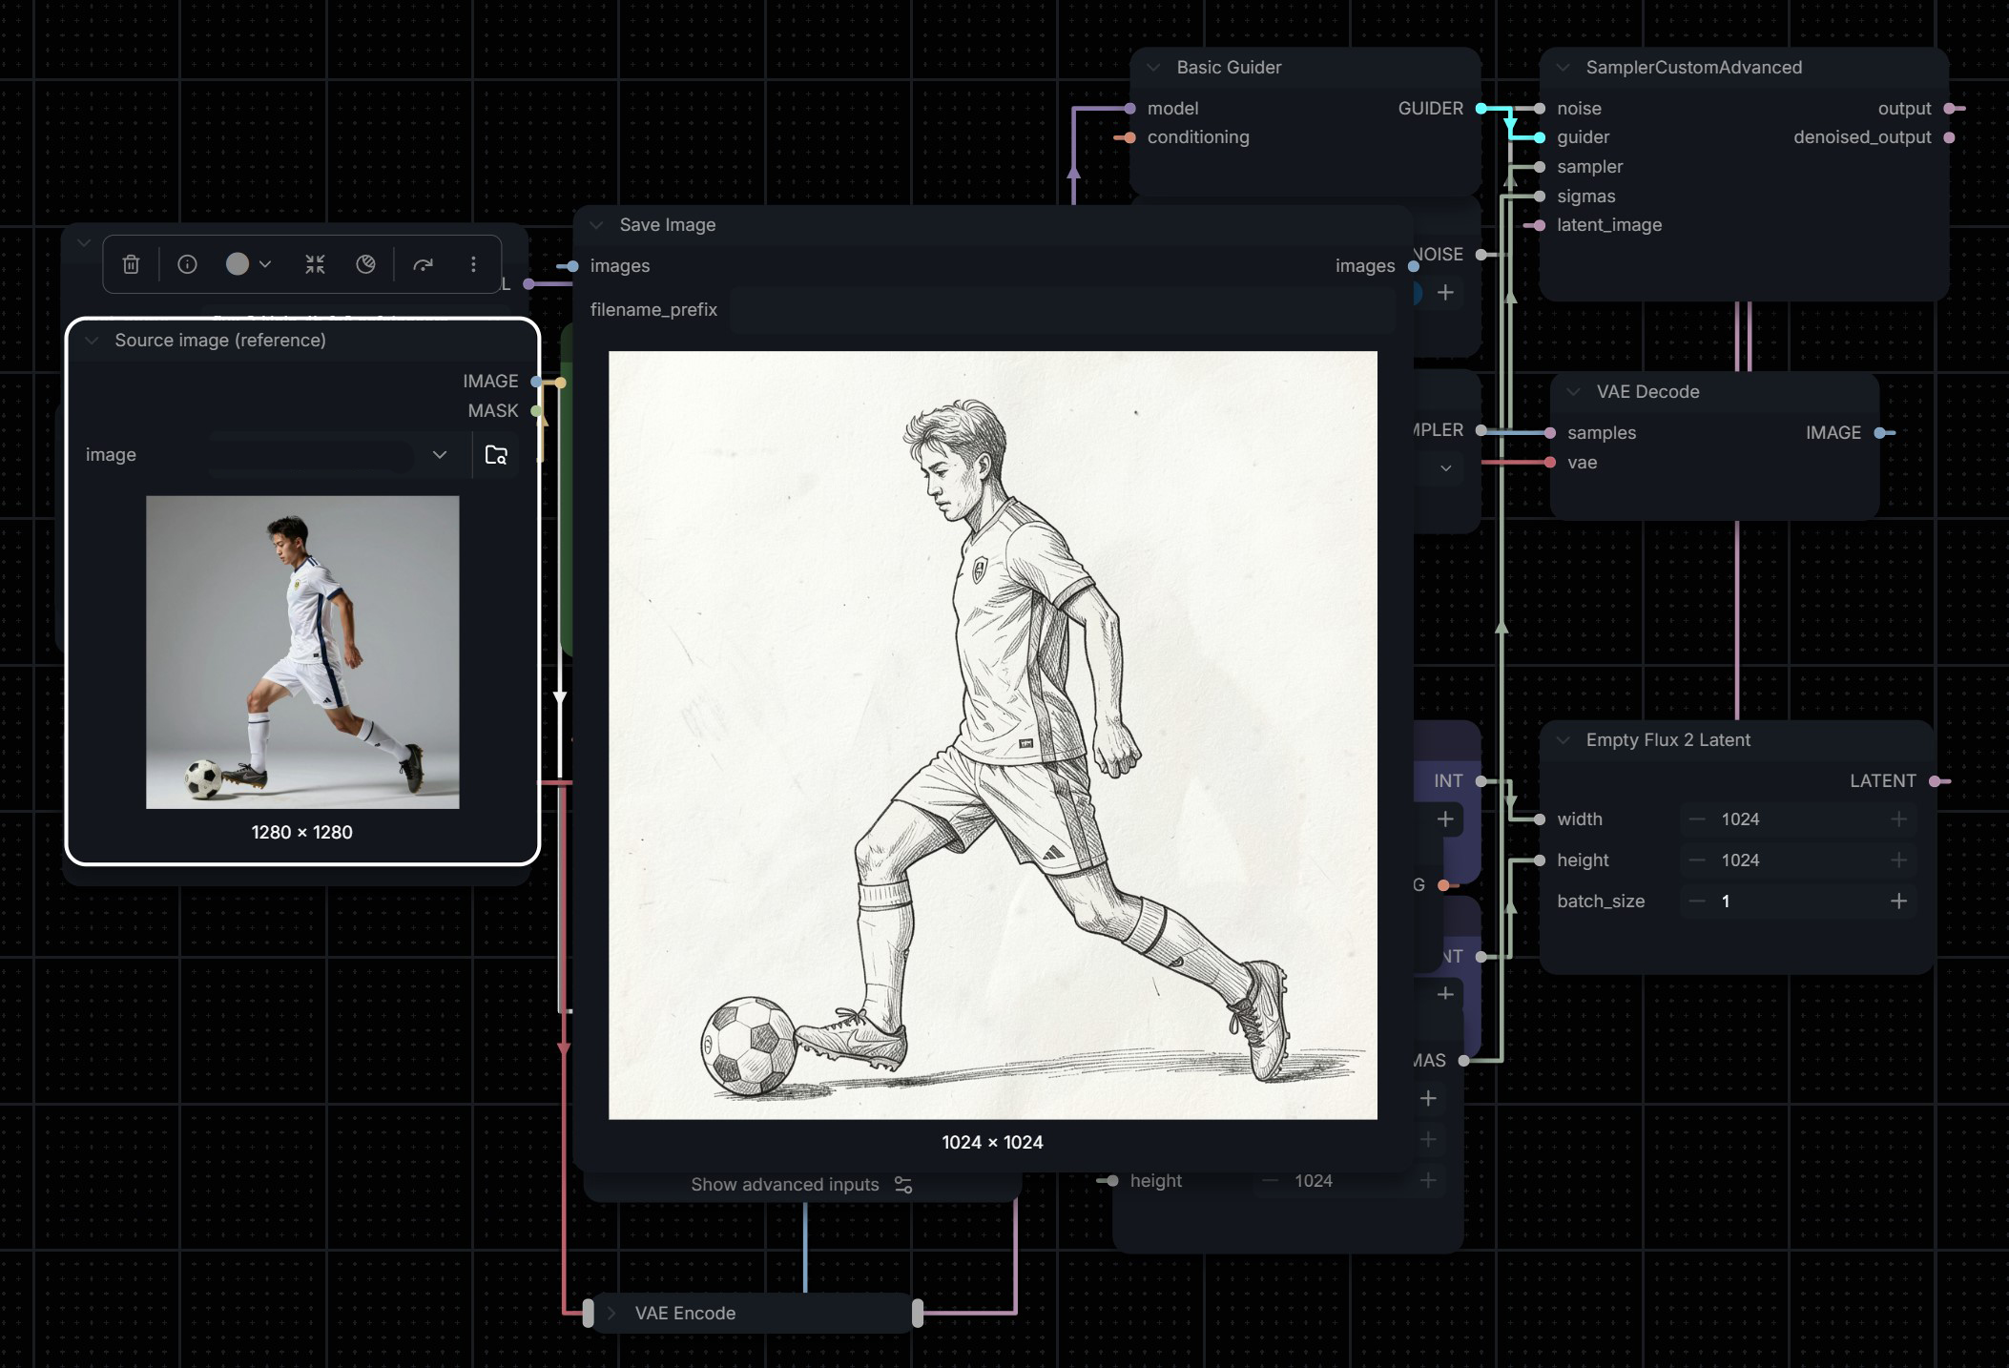Open node info from the toolbar
Image resolution: width=2009 pixels, height=1368 pixels.
click(187, 264)
